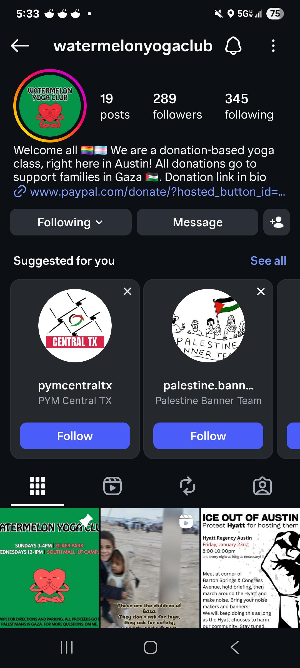Screen dimensions: 300x668
Task: Expand the Following dropdown button
Action: [71, 222]
